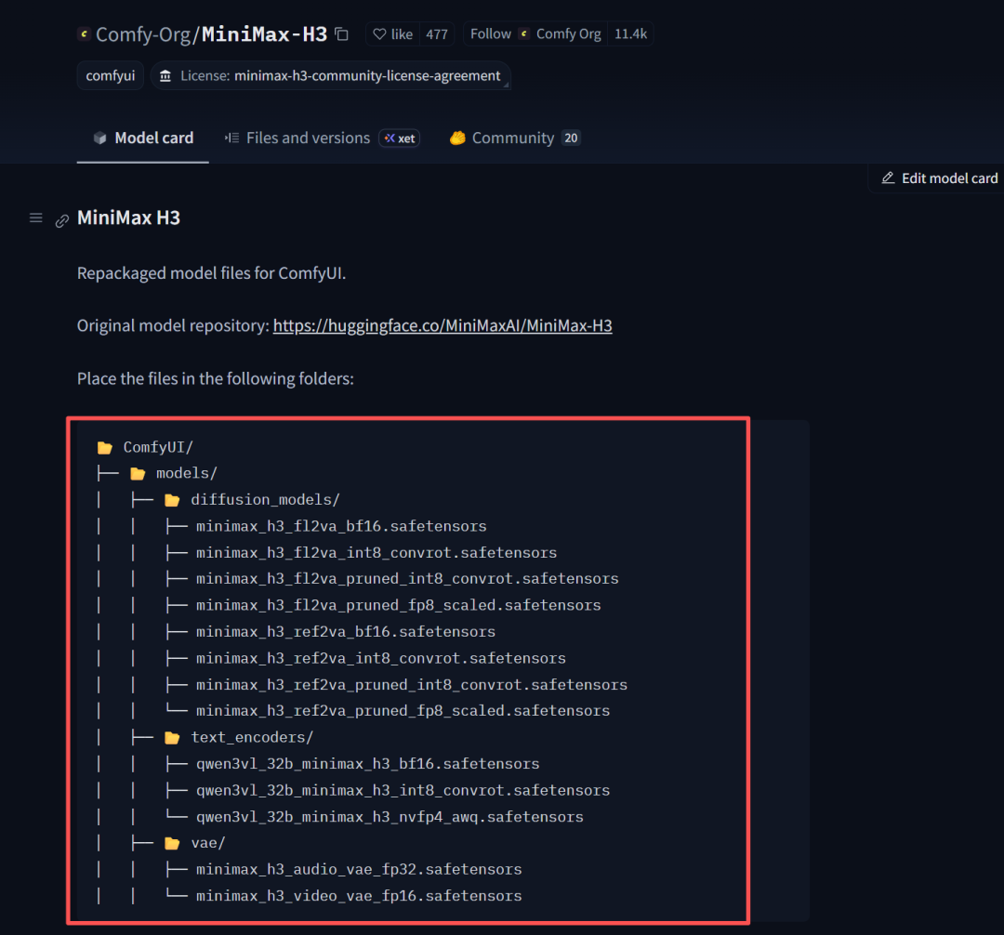Click minimax_h3_audio_vae_fp32.safetensors
The height and width of the screenshot is (935, 1004).
point(359,870)
